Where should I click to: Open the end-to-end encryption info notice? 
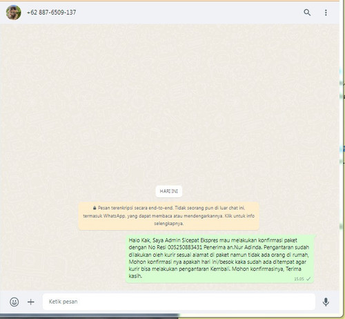point(169,216)
